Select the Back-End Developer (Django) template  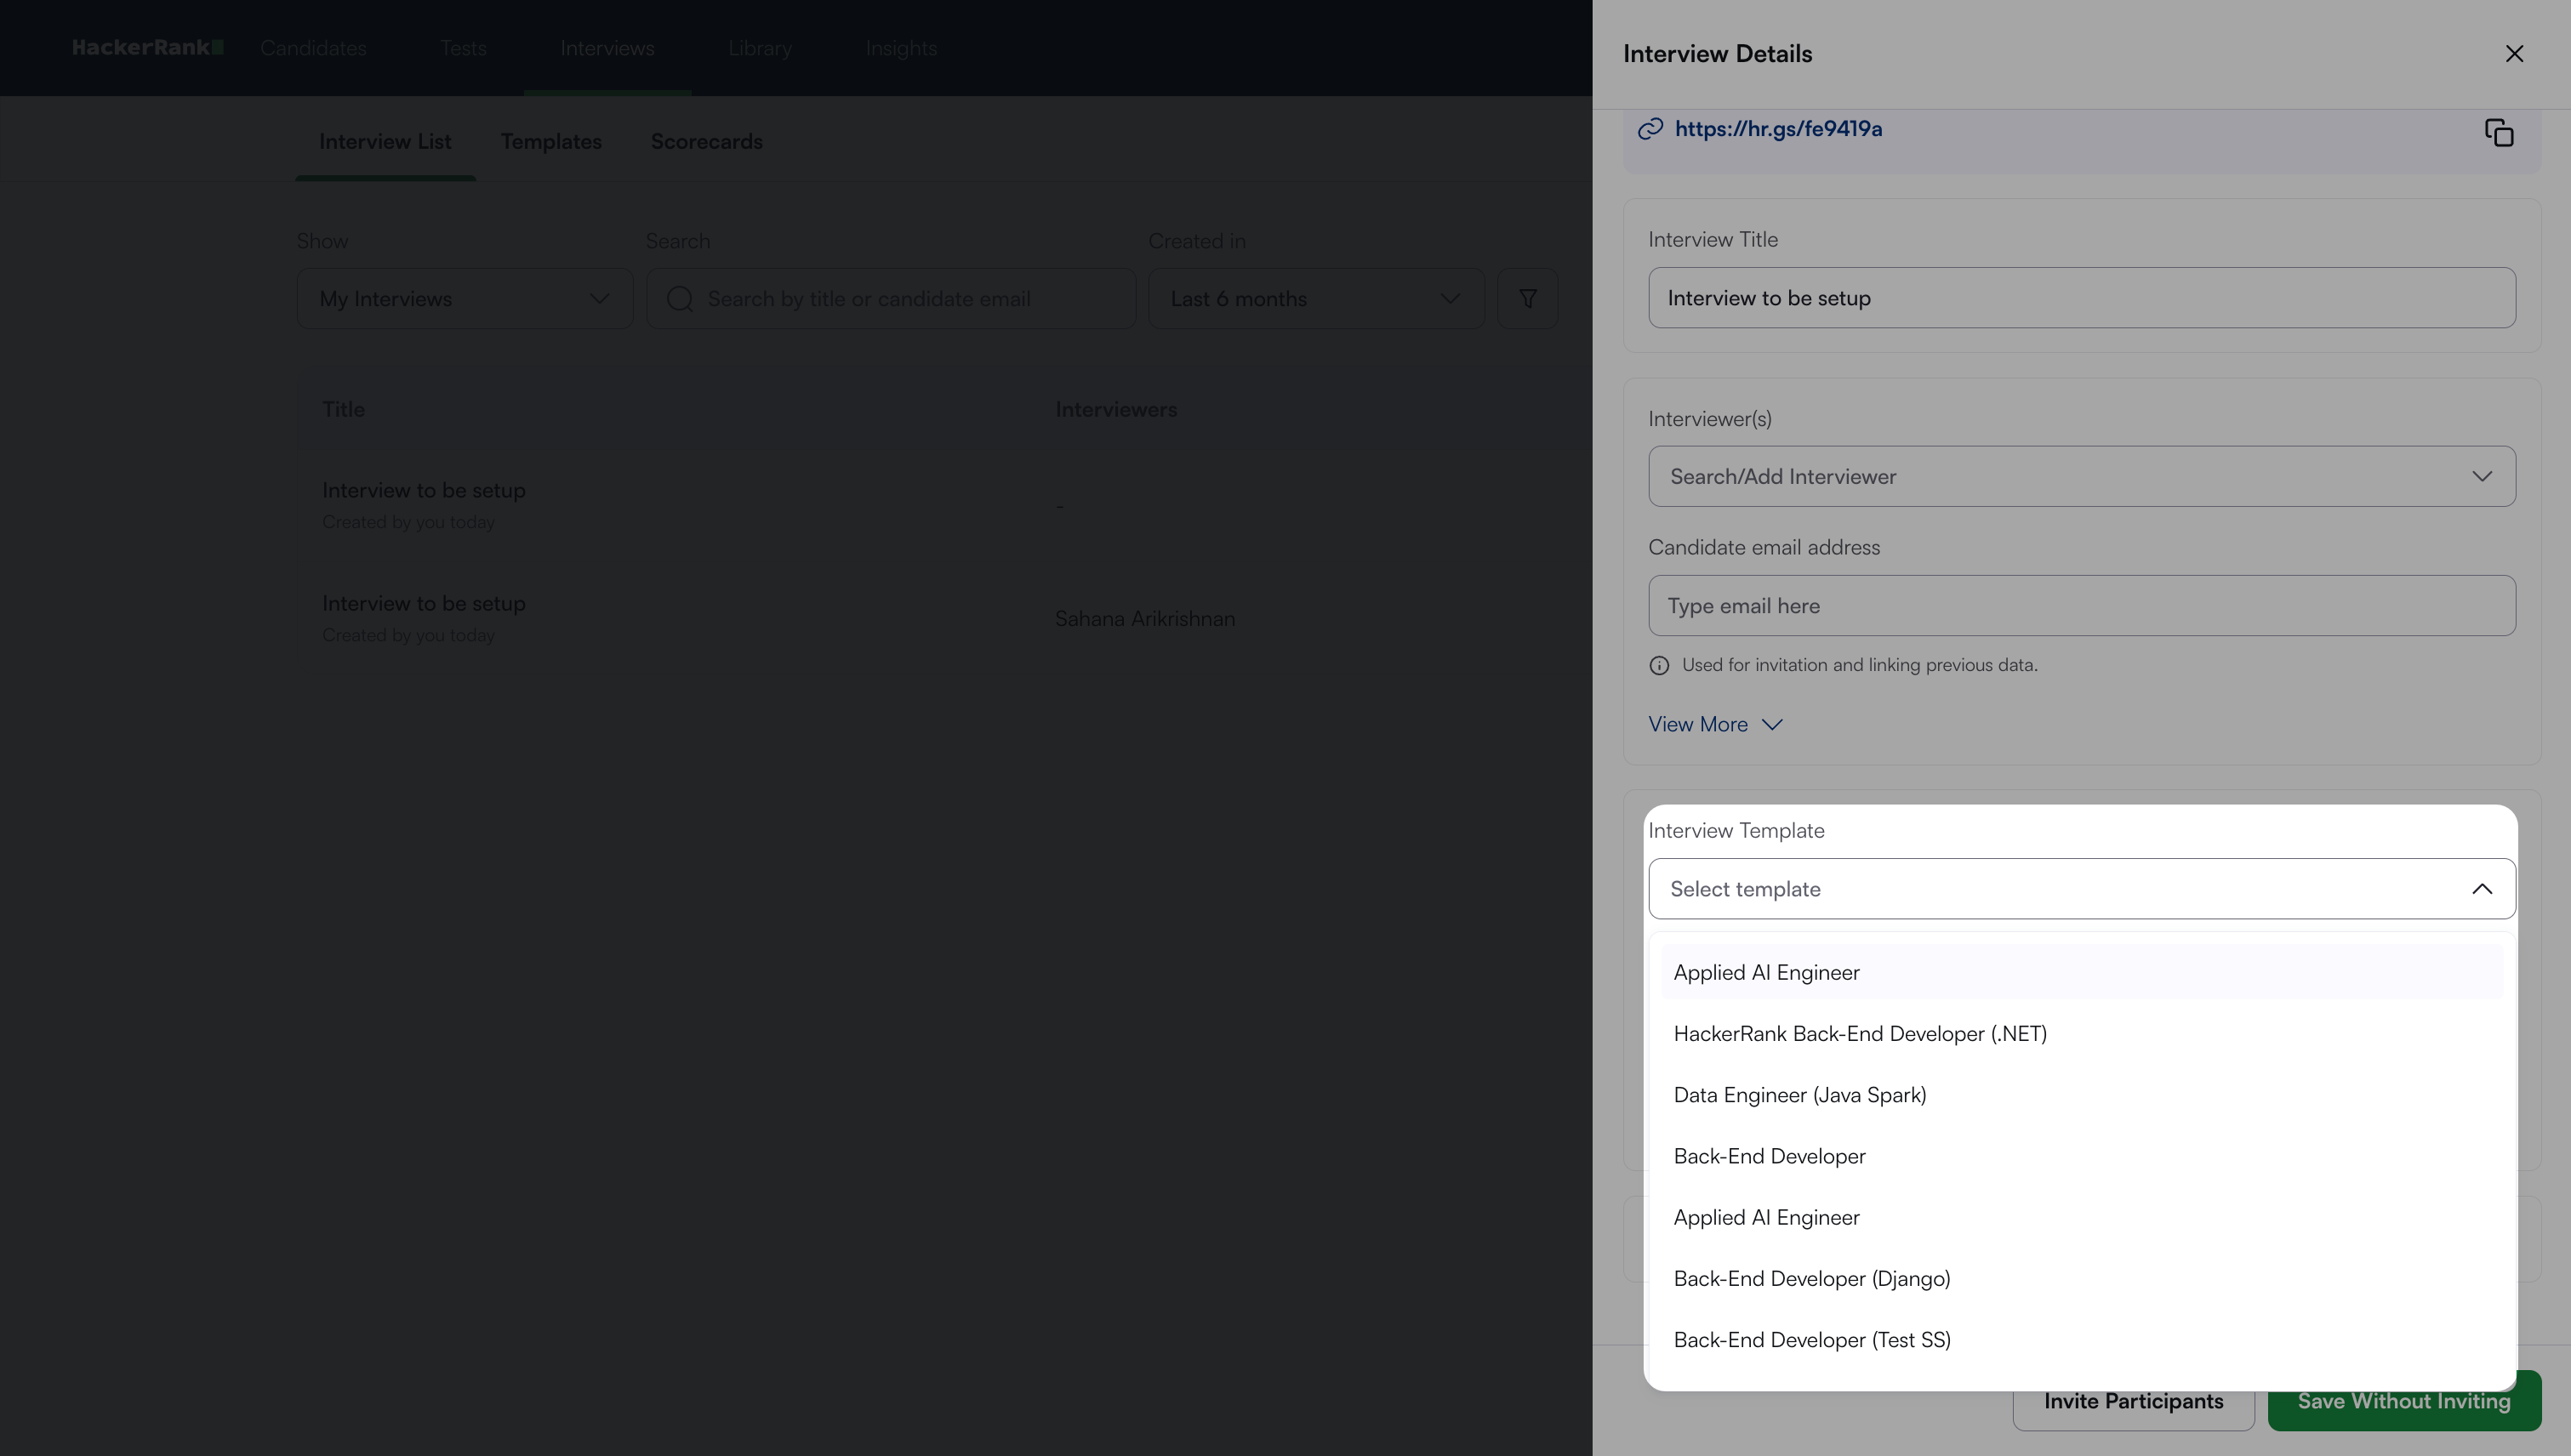pos(1810,1279)
